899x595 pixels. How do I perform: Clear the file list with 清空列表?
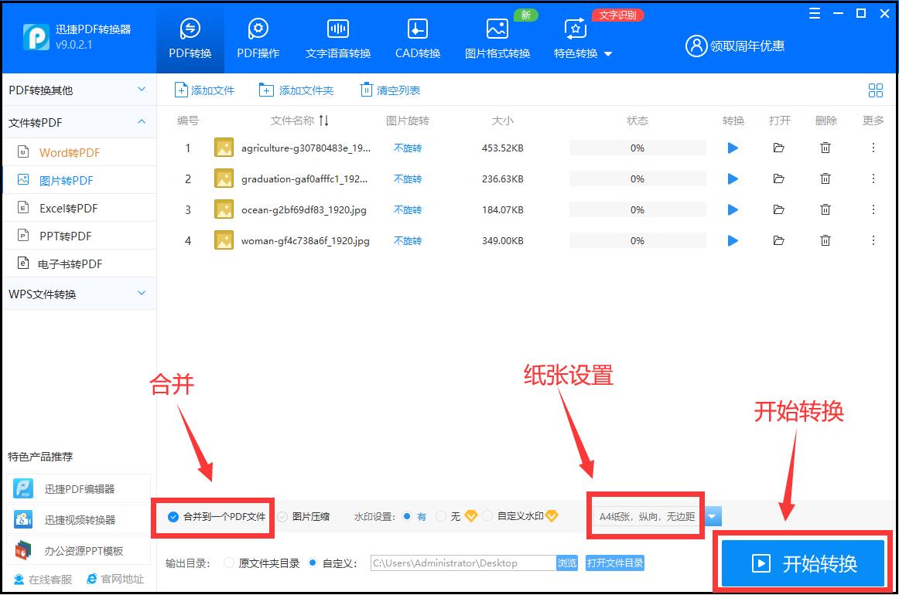[389, 90]
